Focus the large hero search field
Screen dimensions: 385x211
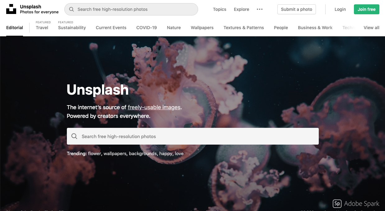click(193, 136)
